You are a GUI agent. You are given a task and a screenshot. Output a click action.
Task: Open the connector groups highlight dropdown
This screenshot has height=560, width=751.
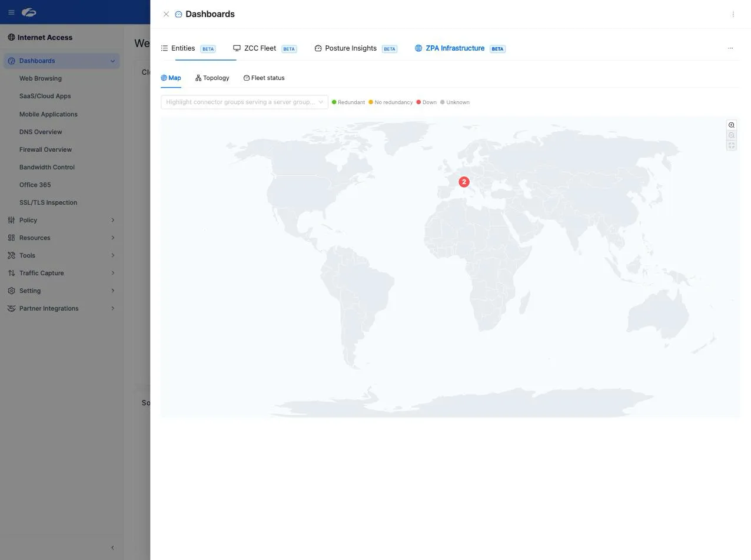pyautogui.click(x=244, y=102)
